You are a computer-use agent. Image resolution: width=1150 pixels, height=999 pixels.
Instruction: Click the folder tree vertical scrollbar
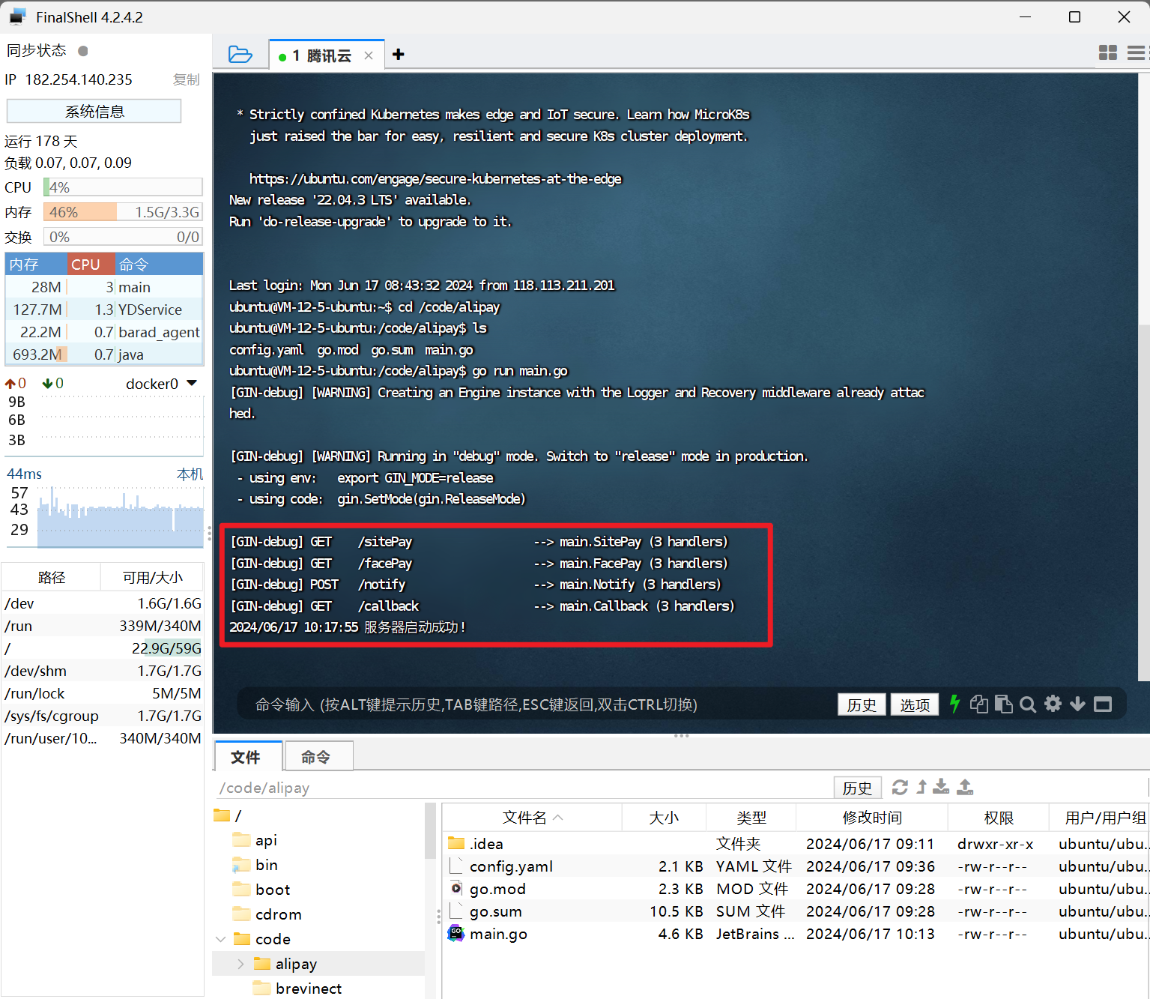430,831
